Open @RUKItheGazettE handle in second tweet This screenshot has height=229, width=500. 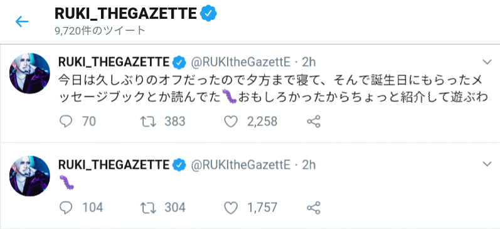(x=241, y=164)
